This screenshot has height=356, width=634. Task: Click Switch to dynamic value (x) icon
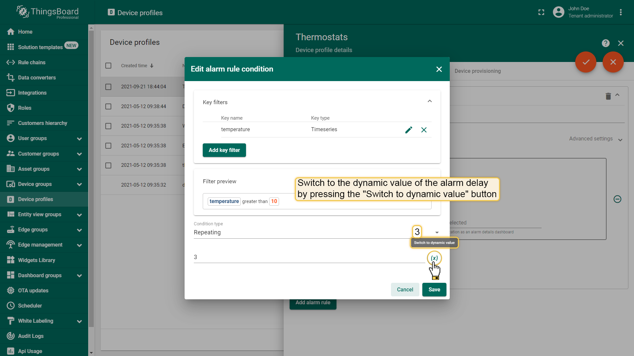tap(434, 258)
